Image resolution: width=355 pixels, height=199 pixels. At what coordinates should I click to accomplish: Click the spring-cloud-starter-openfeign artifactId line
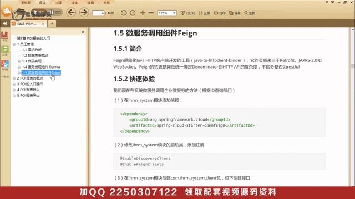(192, 125)
